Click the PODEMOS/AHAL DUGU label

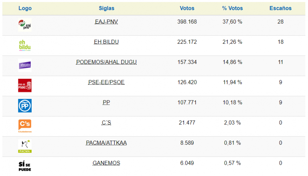coord(106,62)
